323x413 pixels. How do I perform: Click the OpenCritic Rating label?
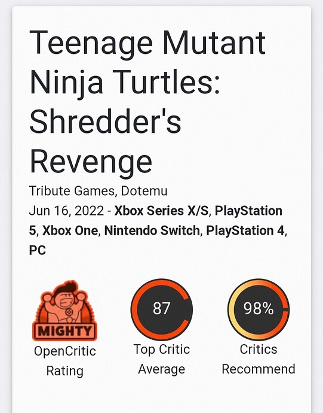(x=65, y=361)
